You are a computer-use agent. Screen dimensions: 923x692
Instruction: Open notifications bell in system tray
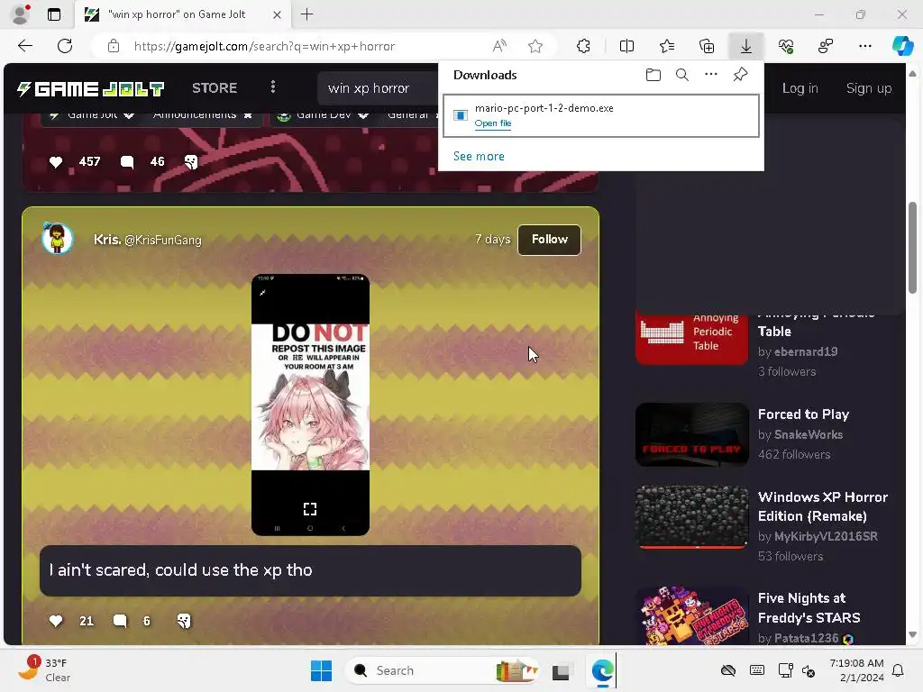tap(899, 670)
